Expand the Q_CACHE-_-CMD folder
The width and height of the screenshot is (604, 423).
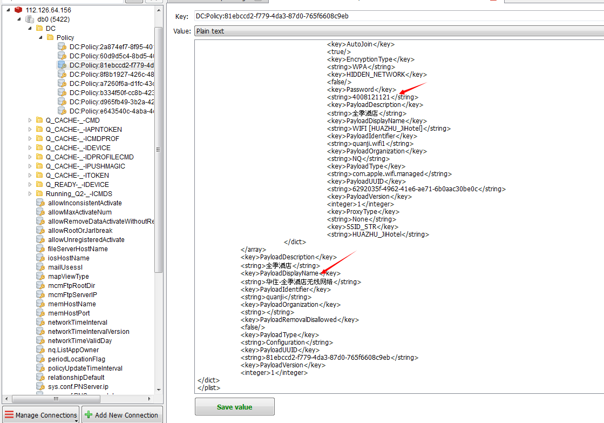pos(30,120)
